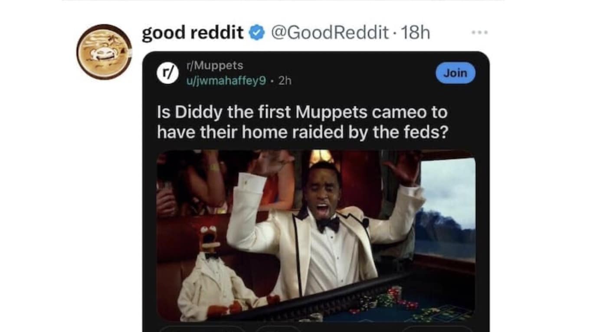The image size is (616, 332).
Task: Click the glowing lamp above the man
Action: [x=321, y=157]
